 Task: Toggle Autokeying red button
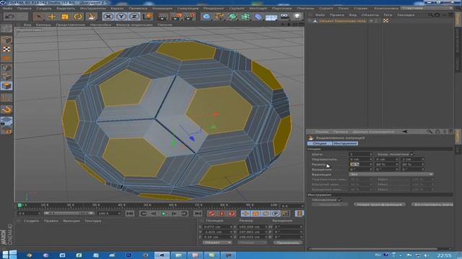click(x=222, y=214)
